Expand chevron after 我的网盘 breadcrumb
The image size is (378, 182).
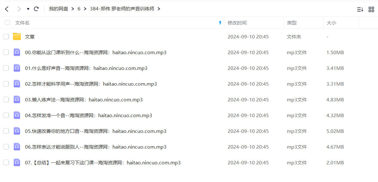pos(73,9)
